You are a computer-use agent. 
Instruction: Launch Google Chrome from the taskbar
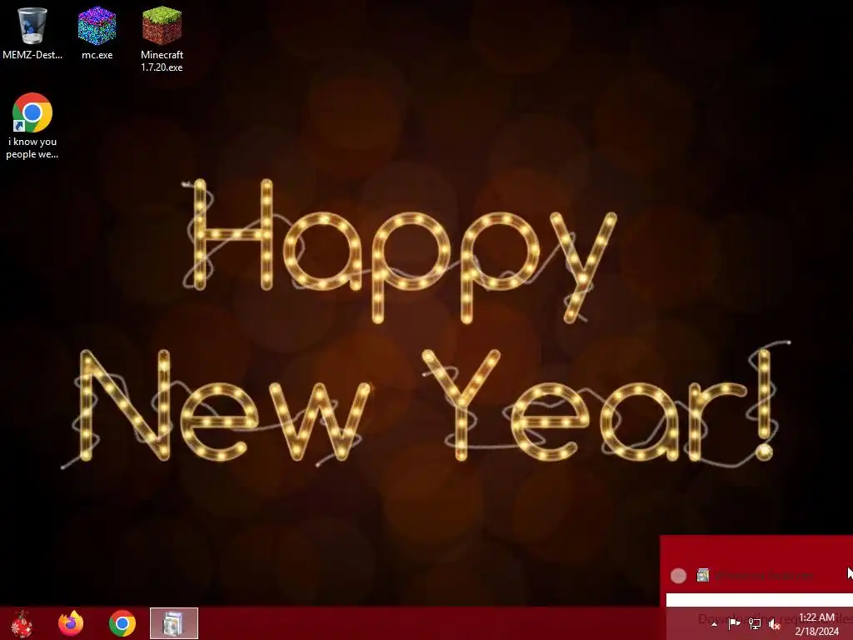[x=122, y=623]
